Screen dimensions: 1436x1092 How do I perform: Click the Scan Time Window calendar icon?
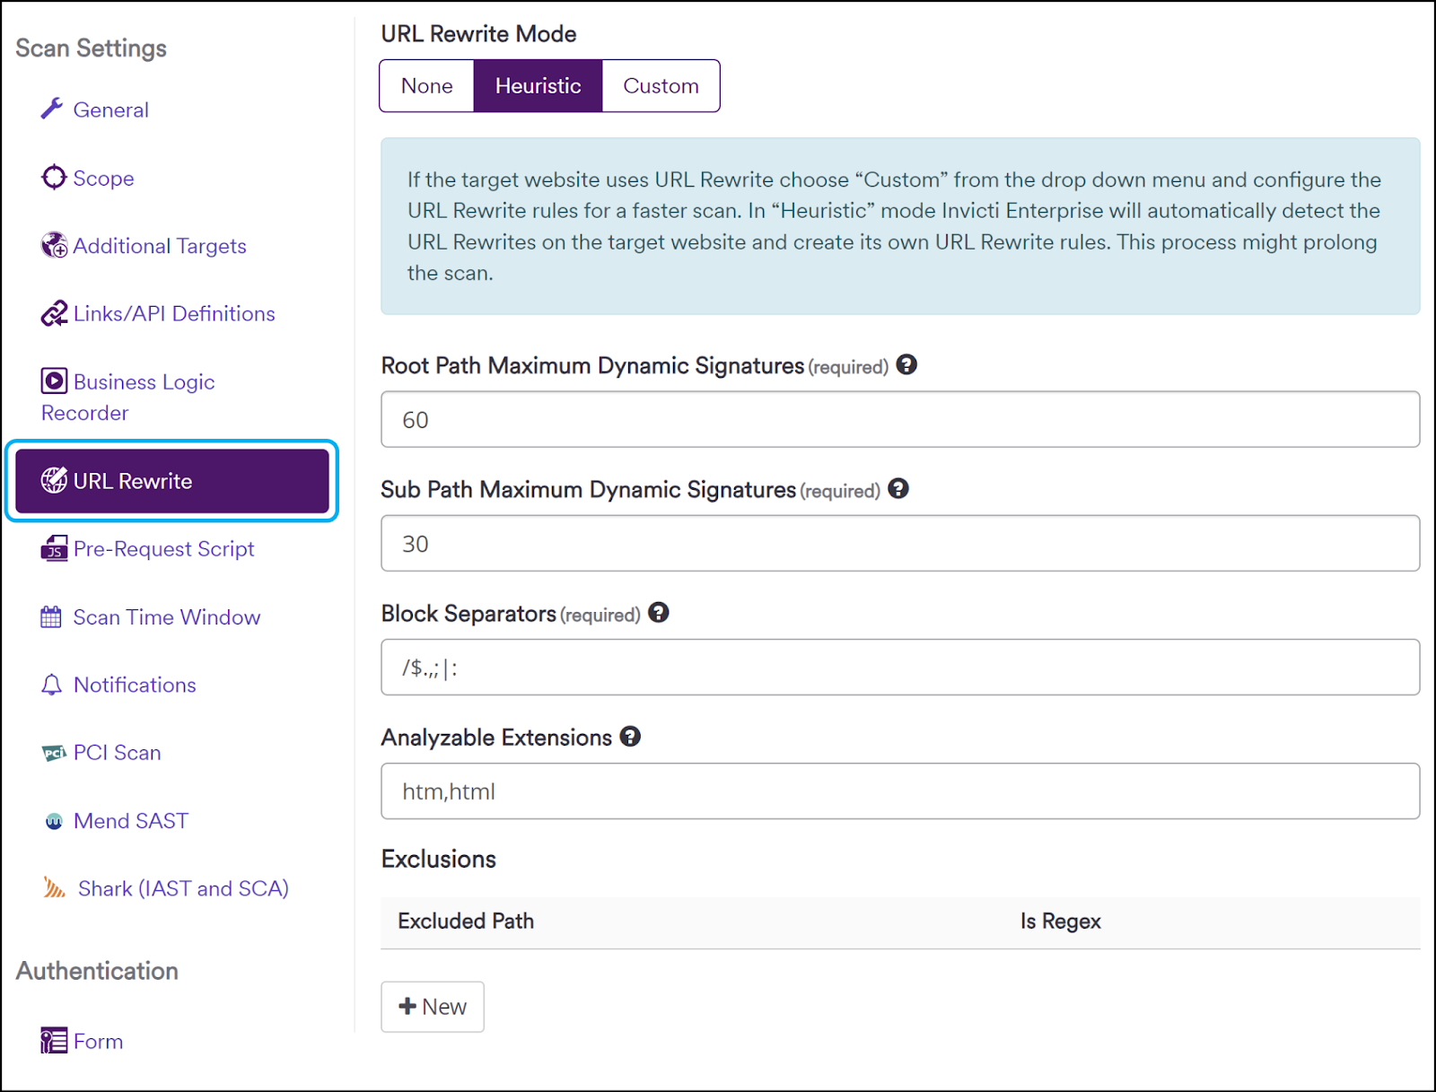pyautogui.click(x=54, y=616)
